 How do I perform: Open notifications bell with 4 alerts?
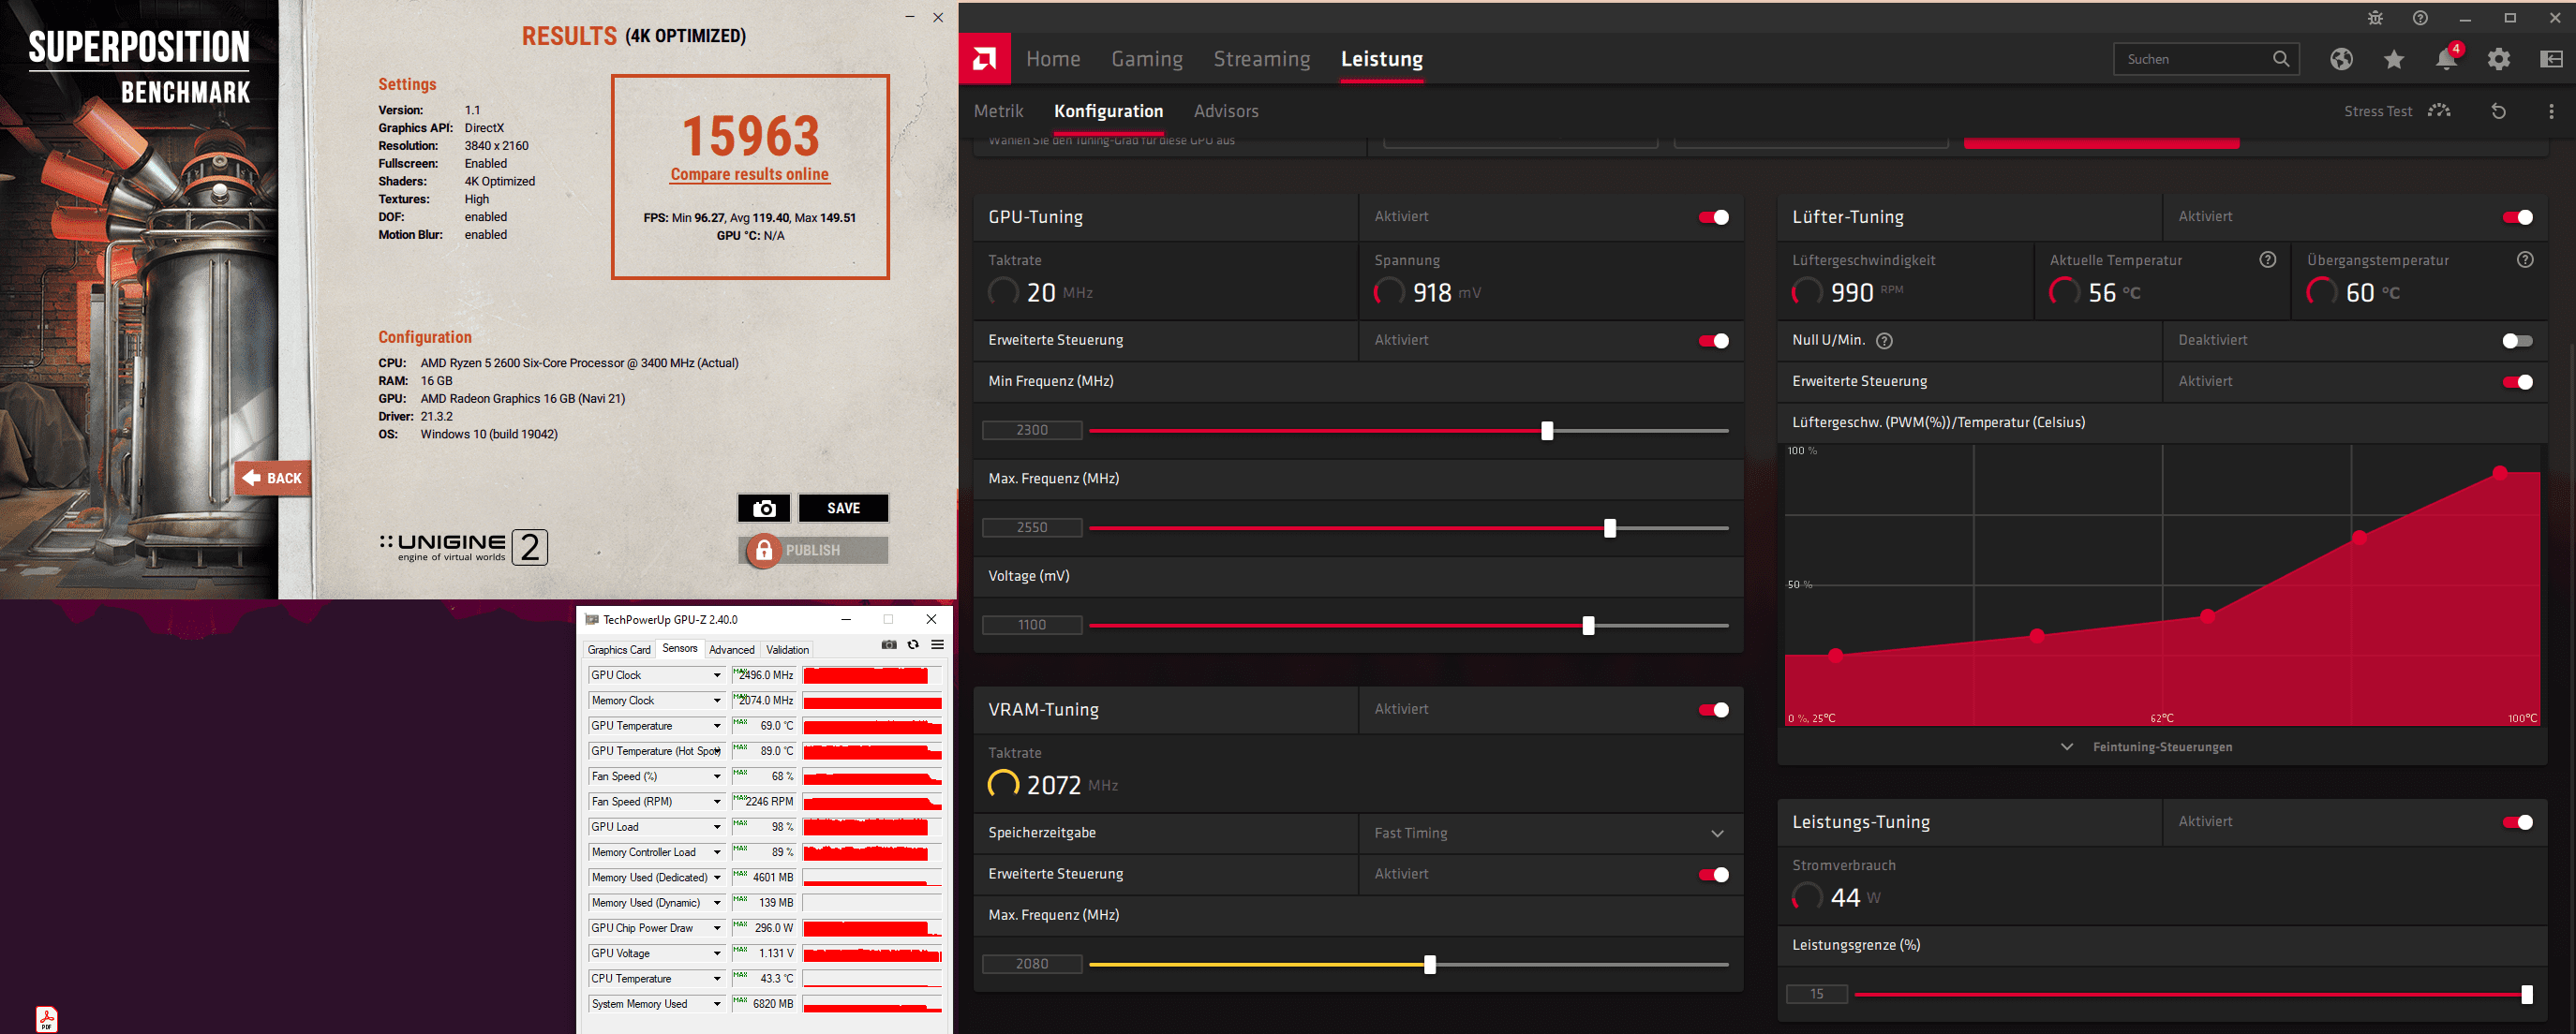(2447, 59)
